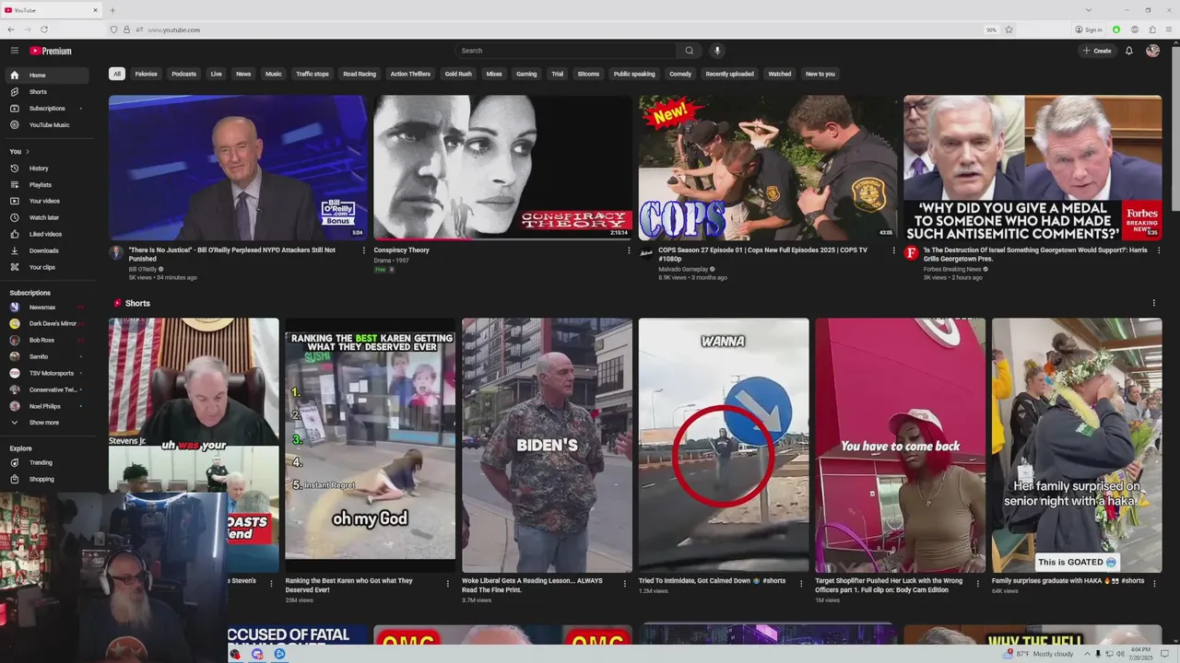Image resolution: width=1180 pixels, height=663 pixels.
Task: Go back in the browser
Action: [10, 29]
